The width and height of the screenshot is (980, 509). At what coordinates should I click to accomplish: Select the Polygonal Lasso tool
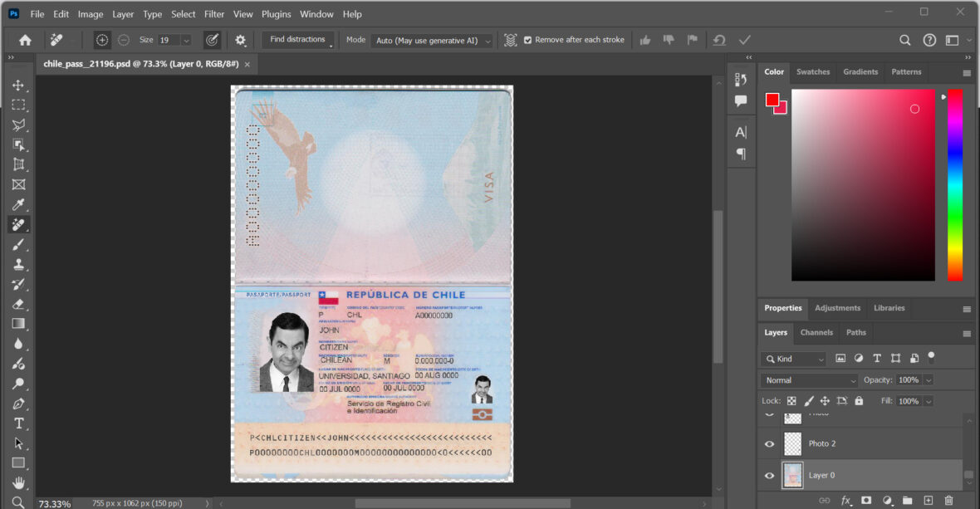click(x=18, y=125)
